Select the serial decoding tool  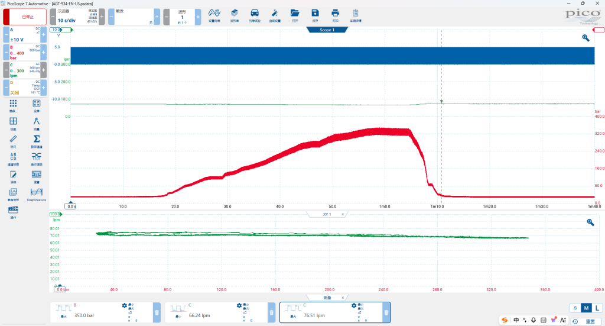click(36, 159)
